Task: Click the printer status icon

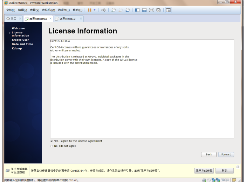Action: [x=227, y=180]
